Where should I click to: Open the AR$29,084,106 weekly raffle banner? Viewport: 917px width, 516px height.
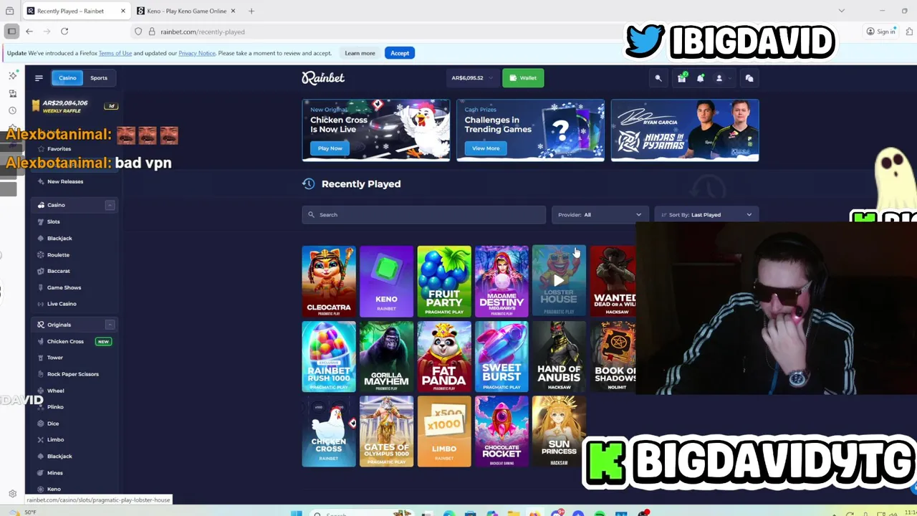(x=74, y=106)
